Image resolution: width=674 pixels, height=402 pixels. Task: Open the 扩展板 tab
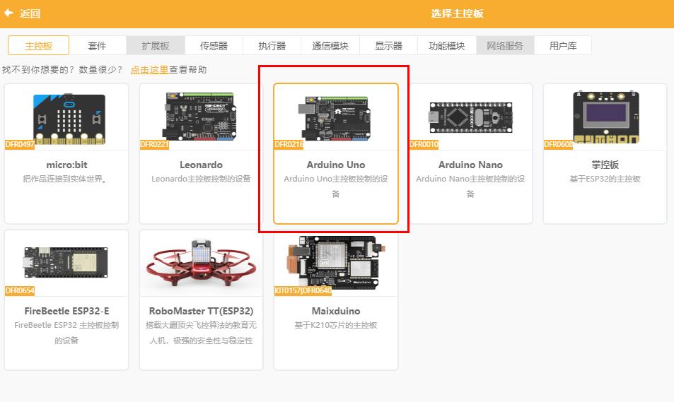(156, 45)
